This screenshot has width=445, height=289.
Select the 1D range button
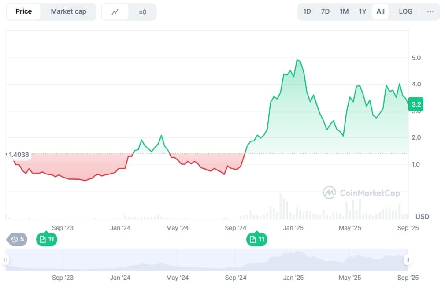pyautogui.click(x=307, y=11)
